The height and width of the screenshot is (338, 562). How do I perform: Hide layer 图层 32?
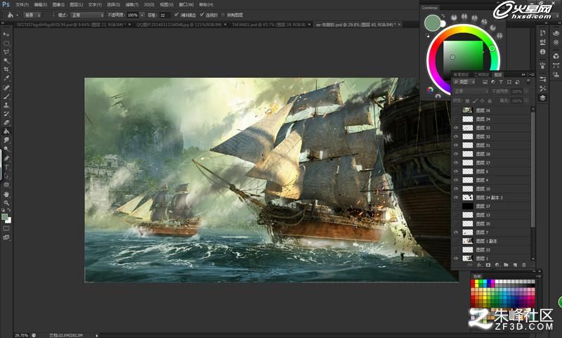[455, 136]
